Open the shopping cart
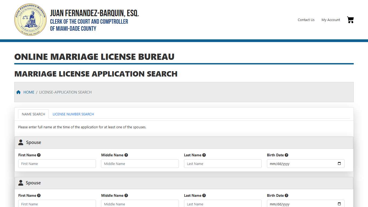 (350, 20)
